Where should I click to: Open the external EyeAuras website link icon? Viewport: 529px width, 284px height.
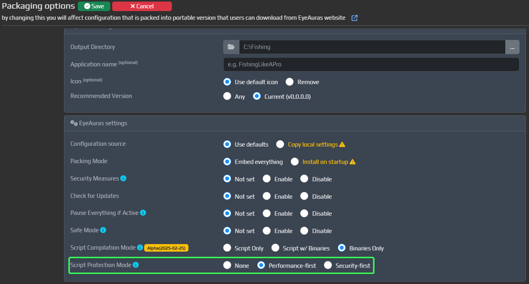[x=354, y=18]
